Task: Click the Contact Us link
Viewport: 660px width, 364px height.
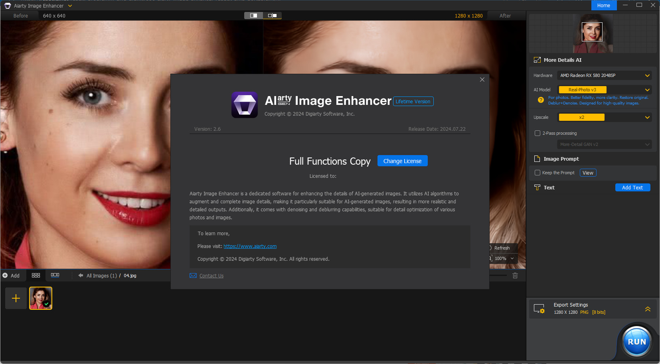Action: 211,276
